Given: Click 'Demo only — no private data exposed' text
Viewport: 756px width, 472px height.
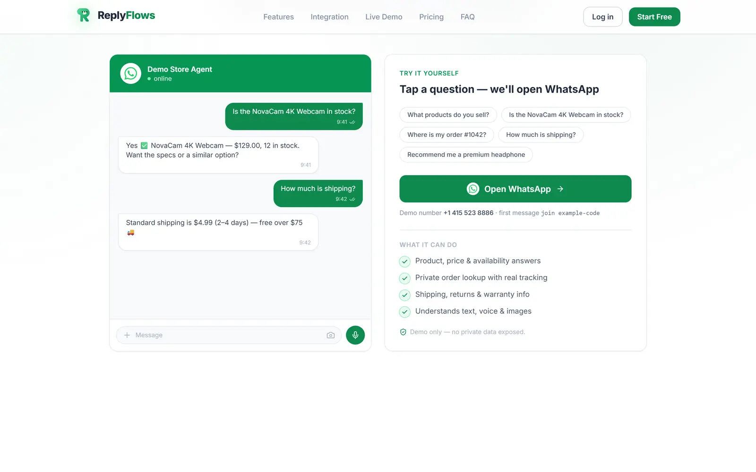Looking at the screenshot, I should point(467,332).
